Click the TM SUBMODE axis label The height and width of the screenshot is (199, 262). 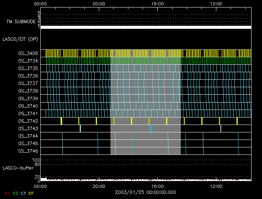point(21,22)
